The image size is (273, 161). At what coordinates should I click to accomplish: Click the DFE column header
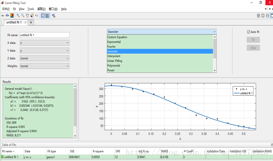click(x=126, y=151)
